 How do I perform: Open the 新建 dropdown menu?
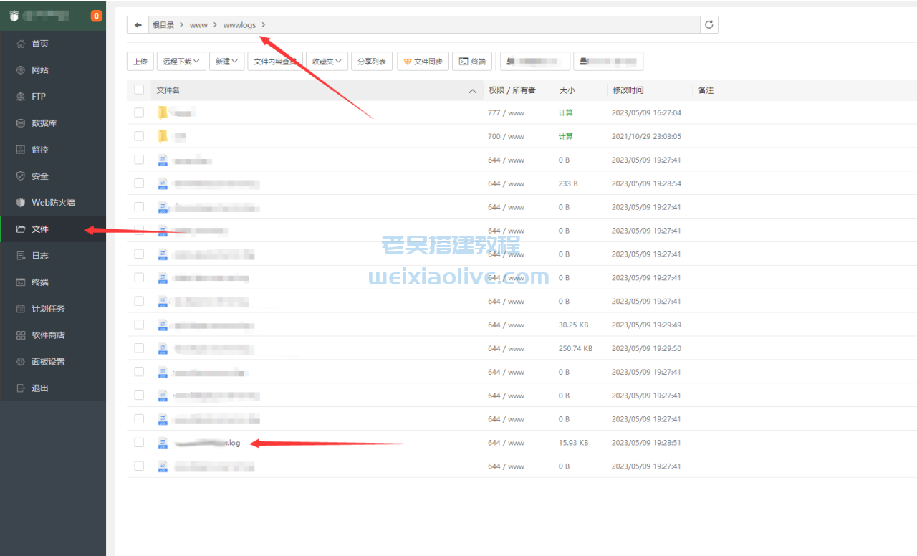point(227,62)
